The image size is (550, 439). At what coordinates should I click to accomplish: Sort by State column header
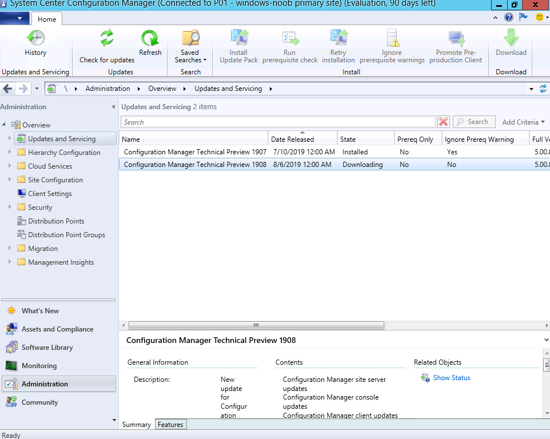coord(366,139)
